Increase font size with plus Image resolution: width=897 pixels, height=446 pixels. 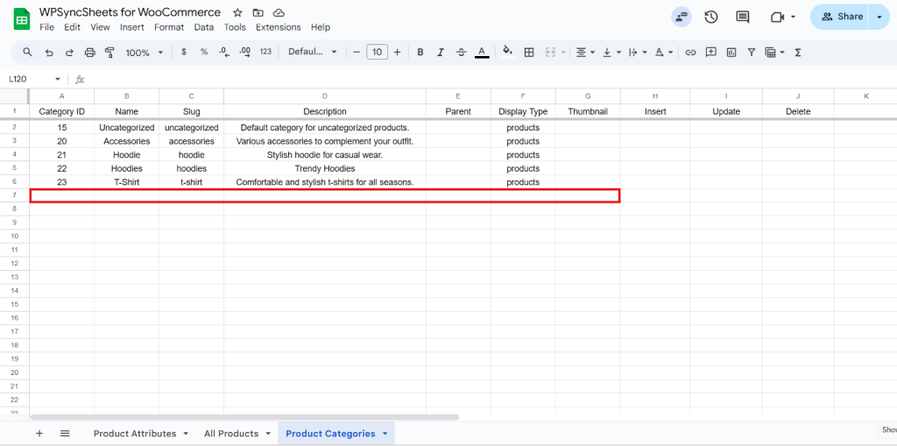point(397,52)
